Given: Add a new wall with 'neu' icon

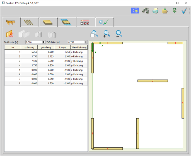Looking at the screenshot, I should [x=10, y=34].
